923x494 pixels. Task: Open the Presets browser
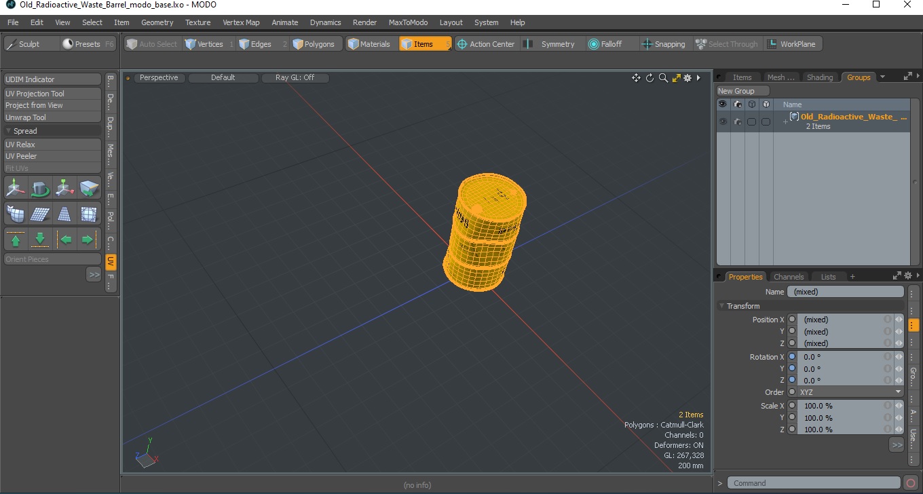click(x=88, y=44)
